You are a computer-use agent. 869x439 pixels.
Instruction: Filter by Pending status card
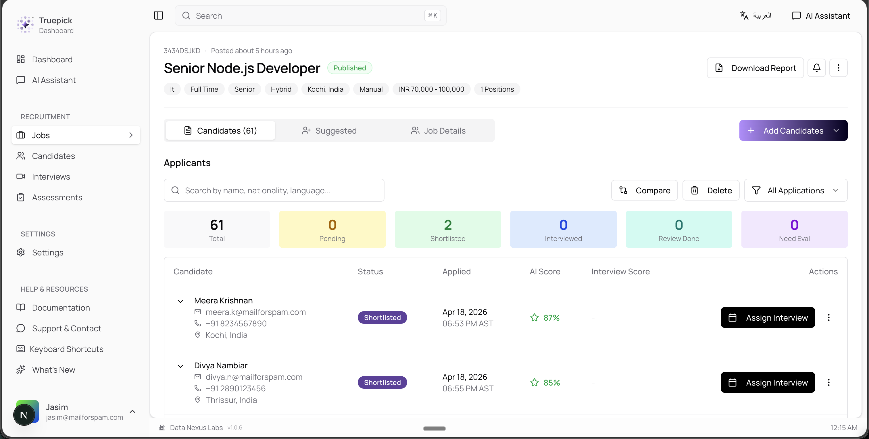tap(332, 229)
